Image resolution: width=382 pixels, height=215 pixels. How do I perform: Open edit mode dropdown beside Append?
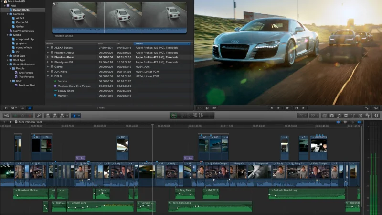67,116
